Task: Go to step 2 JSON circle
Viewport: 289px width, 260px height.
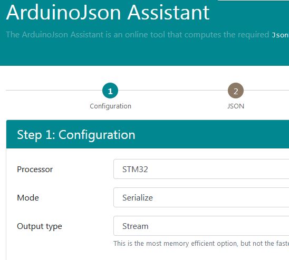Action: coord(236,91)
